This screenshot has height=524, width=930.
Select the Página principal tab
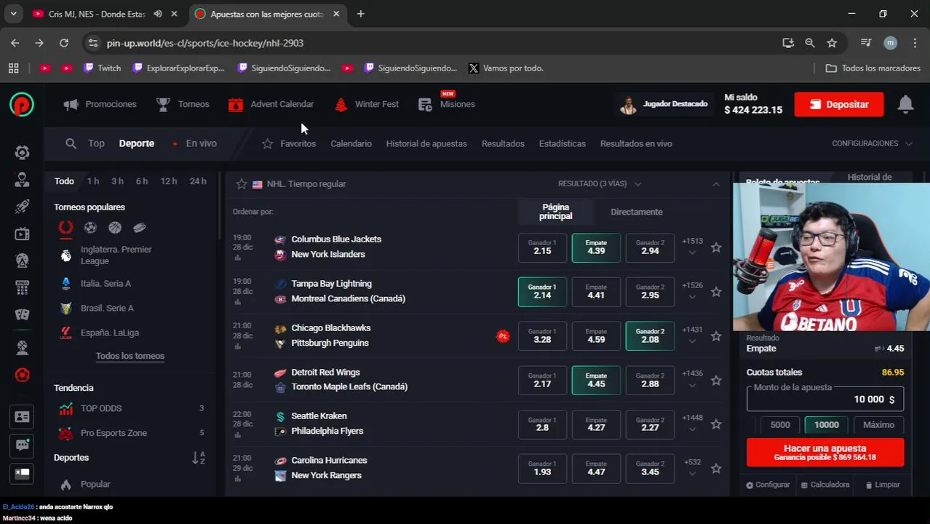556,212
